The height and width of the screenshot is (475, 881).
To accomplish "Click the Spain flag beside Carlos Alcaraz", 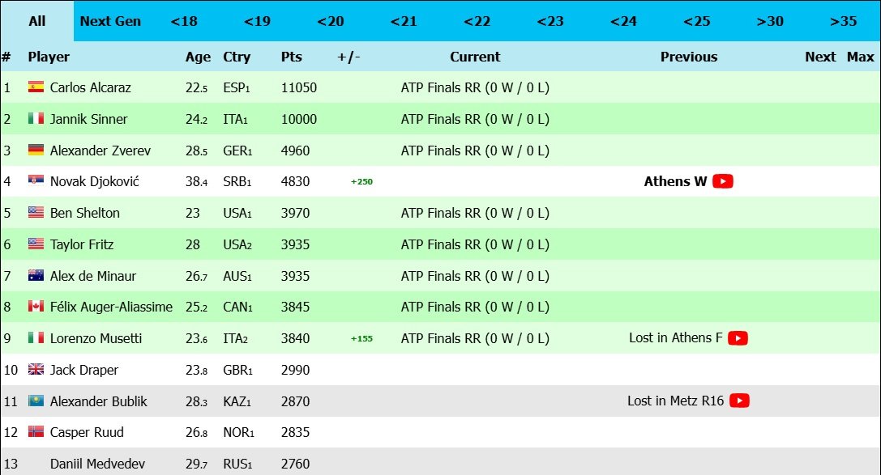I will click(36, 87).
